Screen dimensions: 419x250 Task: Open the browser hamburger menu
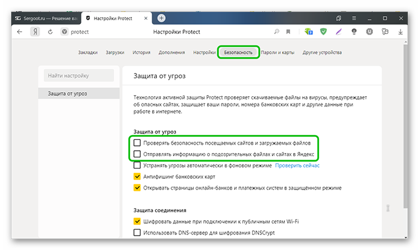coord(354,18)
